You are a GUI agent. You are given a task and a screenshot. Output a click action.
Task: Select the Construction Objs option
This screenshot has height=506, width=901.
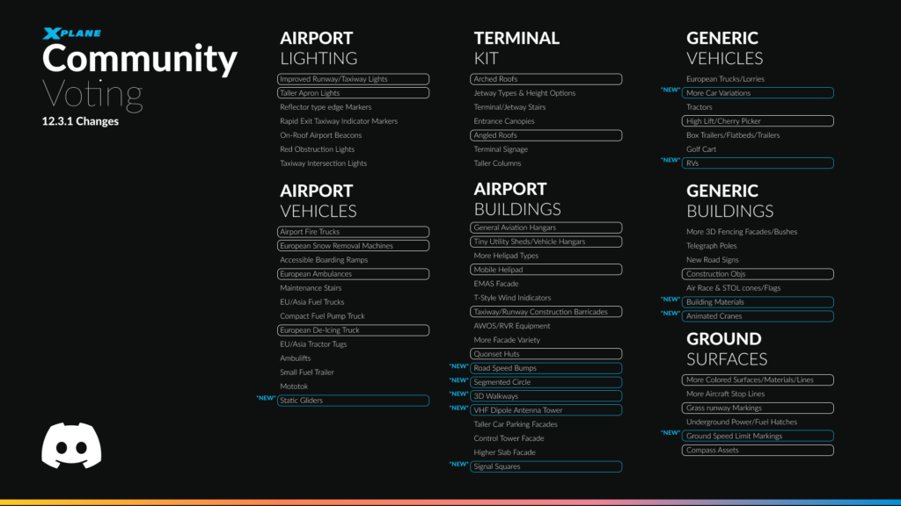758,273
